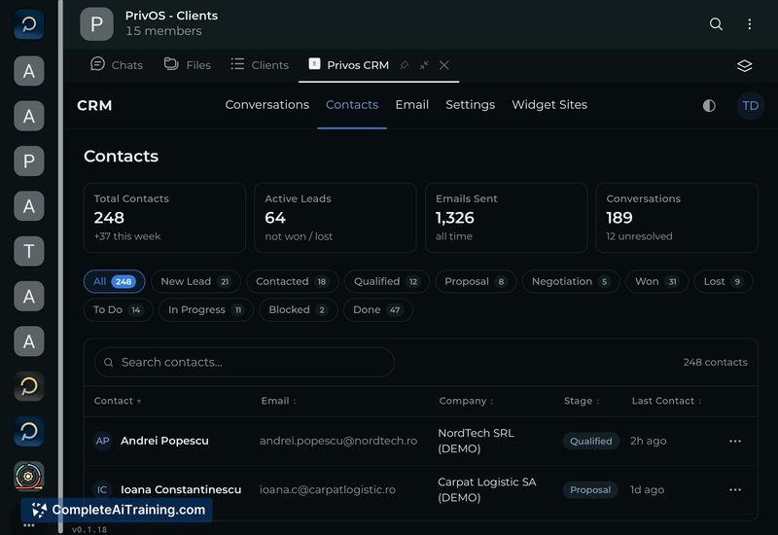Click the Total Contacts 248 card
This screenshot has height=535, width=778.
pyautogui.click(x=164, y=218)
